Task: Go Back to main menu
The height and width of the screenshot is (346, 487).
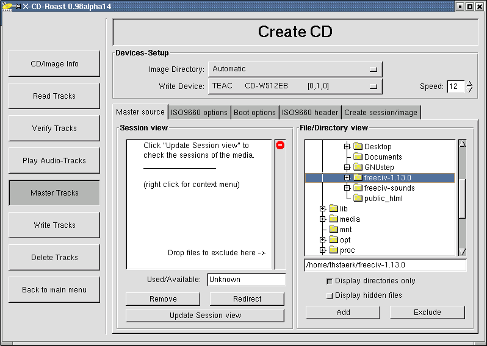Action: (54, 289)
